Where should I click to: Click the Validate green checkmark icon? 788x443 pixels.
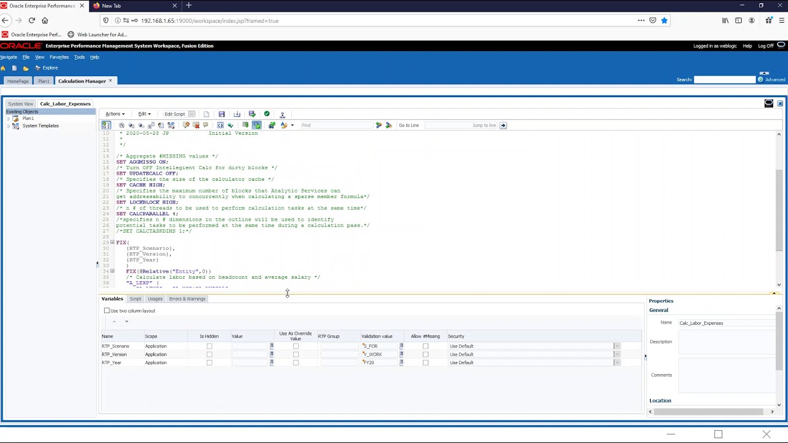(267, 114)
